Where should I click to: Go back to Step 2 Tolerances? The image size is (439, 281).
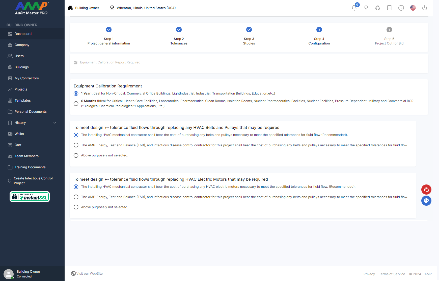click(x=179, y=30)
